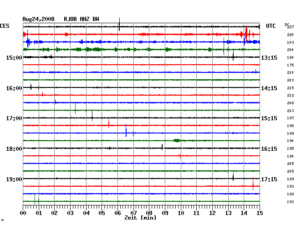Click the UTC column header
The width and height of the screenshot is (296, 225).
[270, 26]
